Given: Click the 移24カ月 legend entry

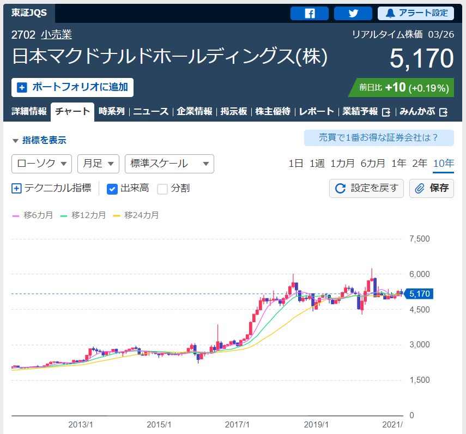Looking at the screenshot, I should (x=136, y=215).
